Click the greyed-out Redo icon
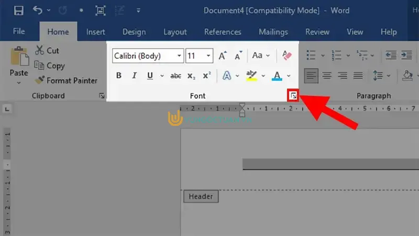This screenshot has height=236, width=419. click(63, 10)
